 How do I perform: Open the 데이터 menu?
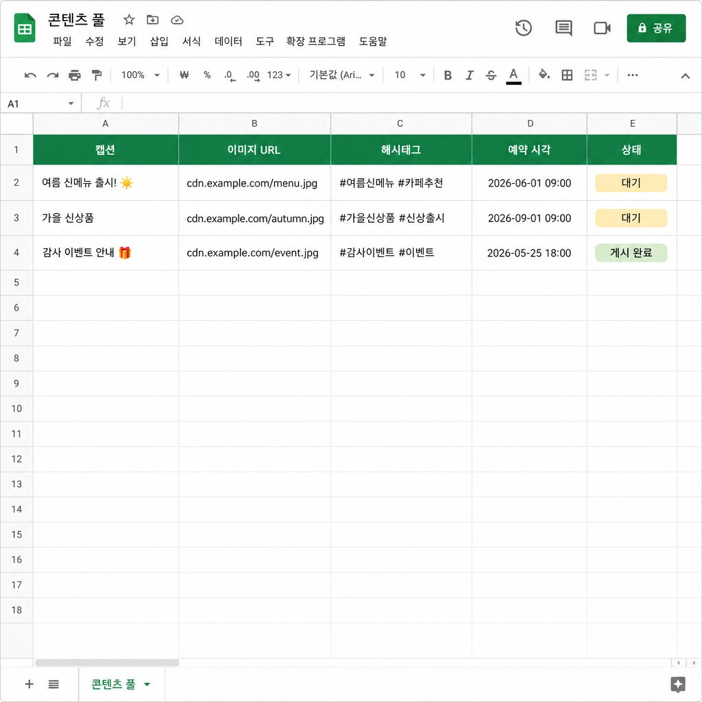coord(228,42)
